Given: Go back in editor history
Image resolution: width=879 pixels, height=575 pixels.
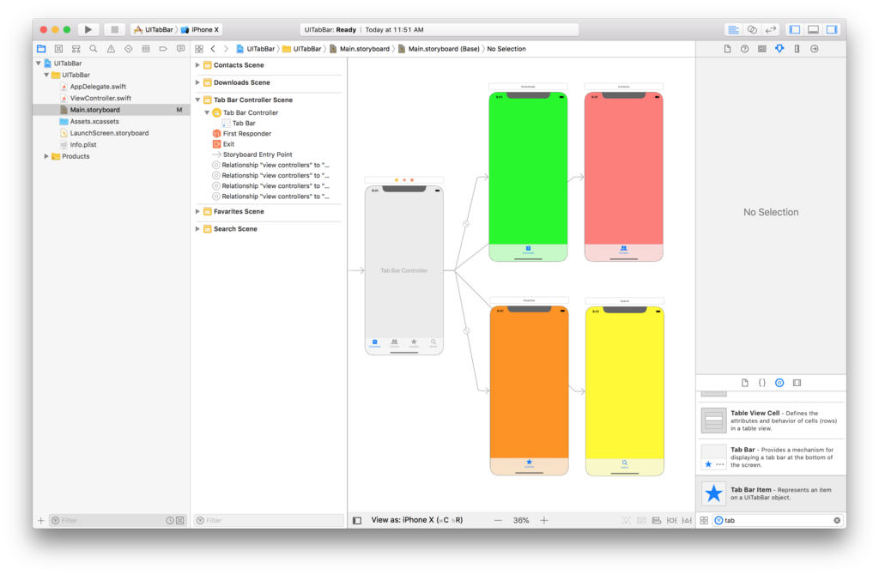Looking at the screenshot, I should coord(213,49).
